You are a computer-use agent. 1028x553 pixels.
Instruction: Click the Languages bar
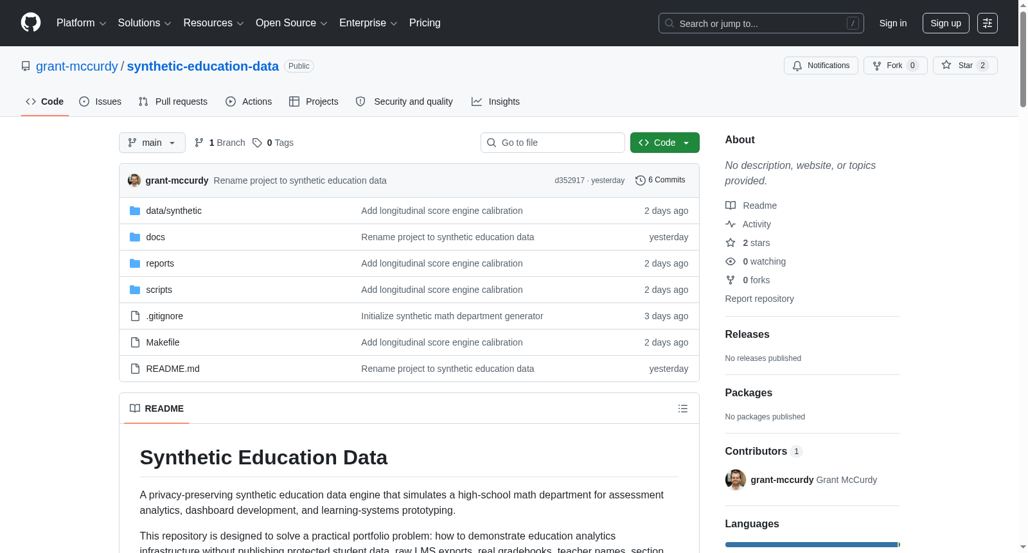813,545
